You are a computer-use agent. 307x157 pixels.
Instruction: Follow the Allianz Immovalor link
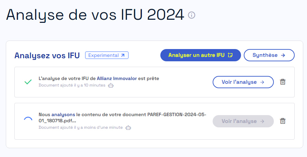(x=117, y=78)
